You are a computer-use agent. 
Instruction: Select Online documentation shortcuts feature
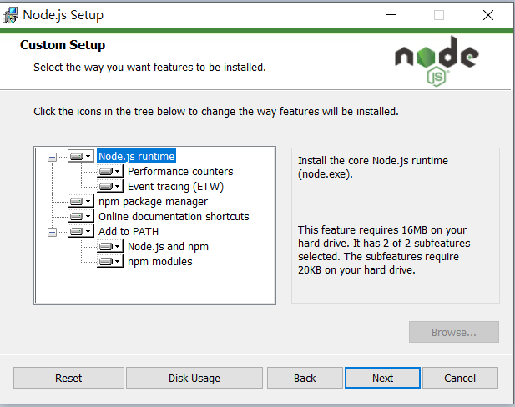point(174,216)
